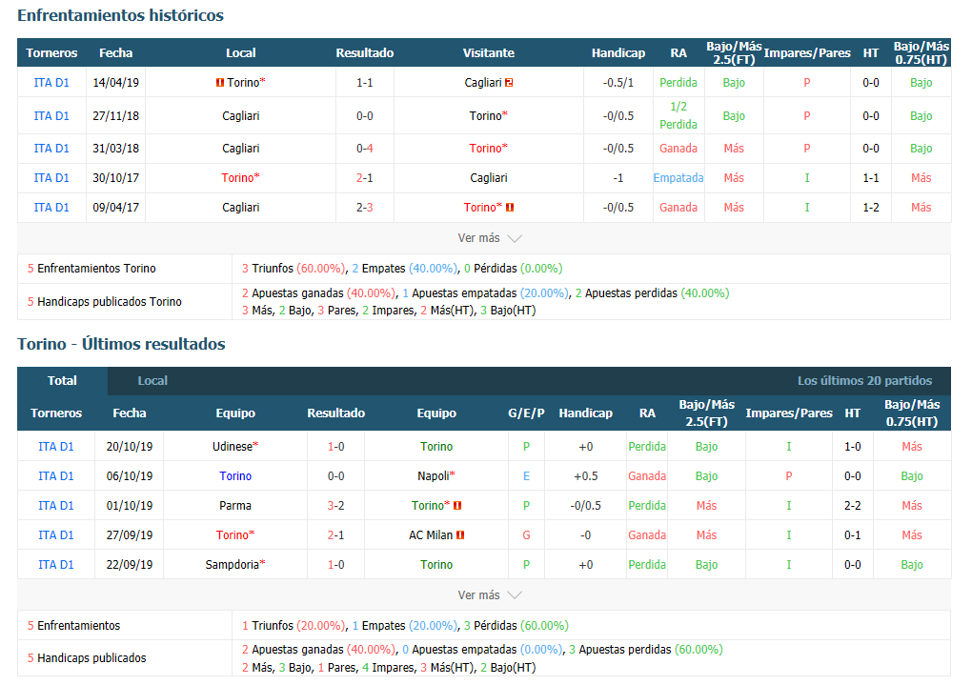Screen dimensions: 972x685
Task: Click red card icon beside Torino 09/04/17
Action: tap(510, 208)
